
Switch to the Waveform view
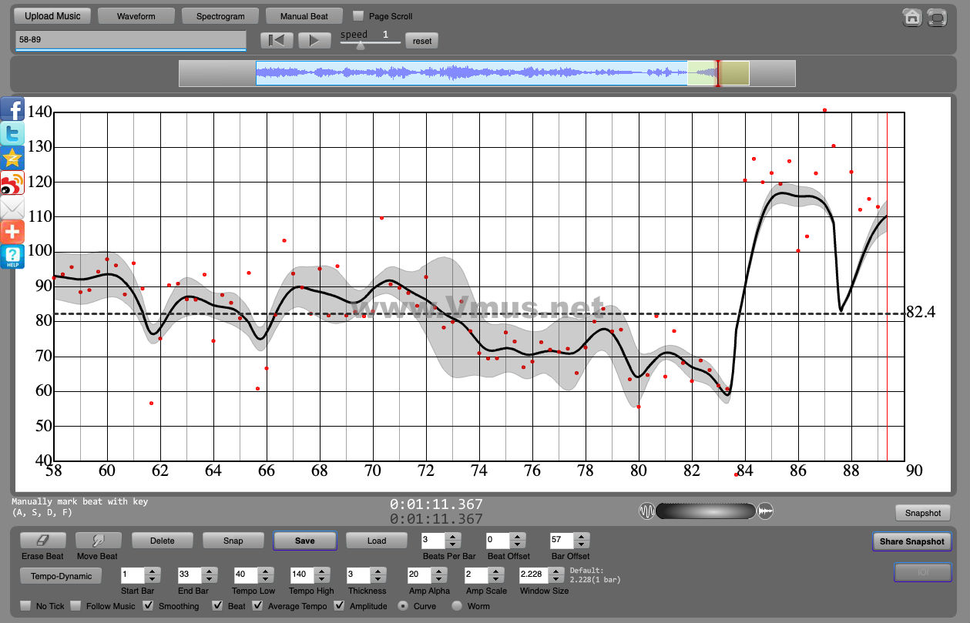[136, 15]
